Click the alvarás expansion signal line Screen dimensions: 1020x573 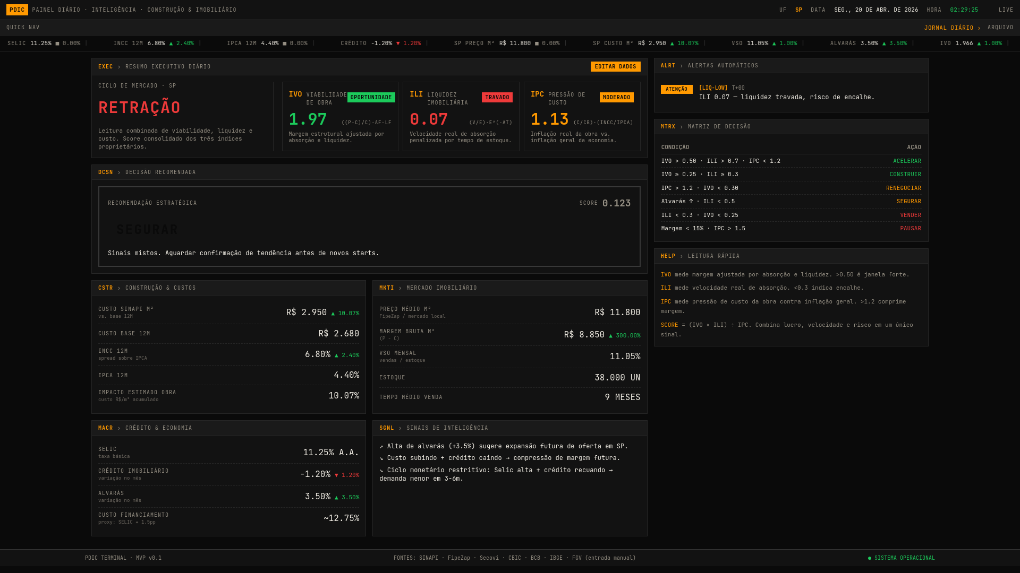coord(504,446)
